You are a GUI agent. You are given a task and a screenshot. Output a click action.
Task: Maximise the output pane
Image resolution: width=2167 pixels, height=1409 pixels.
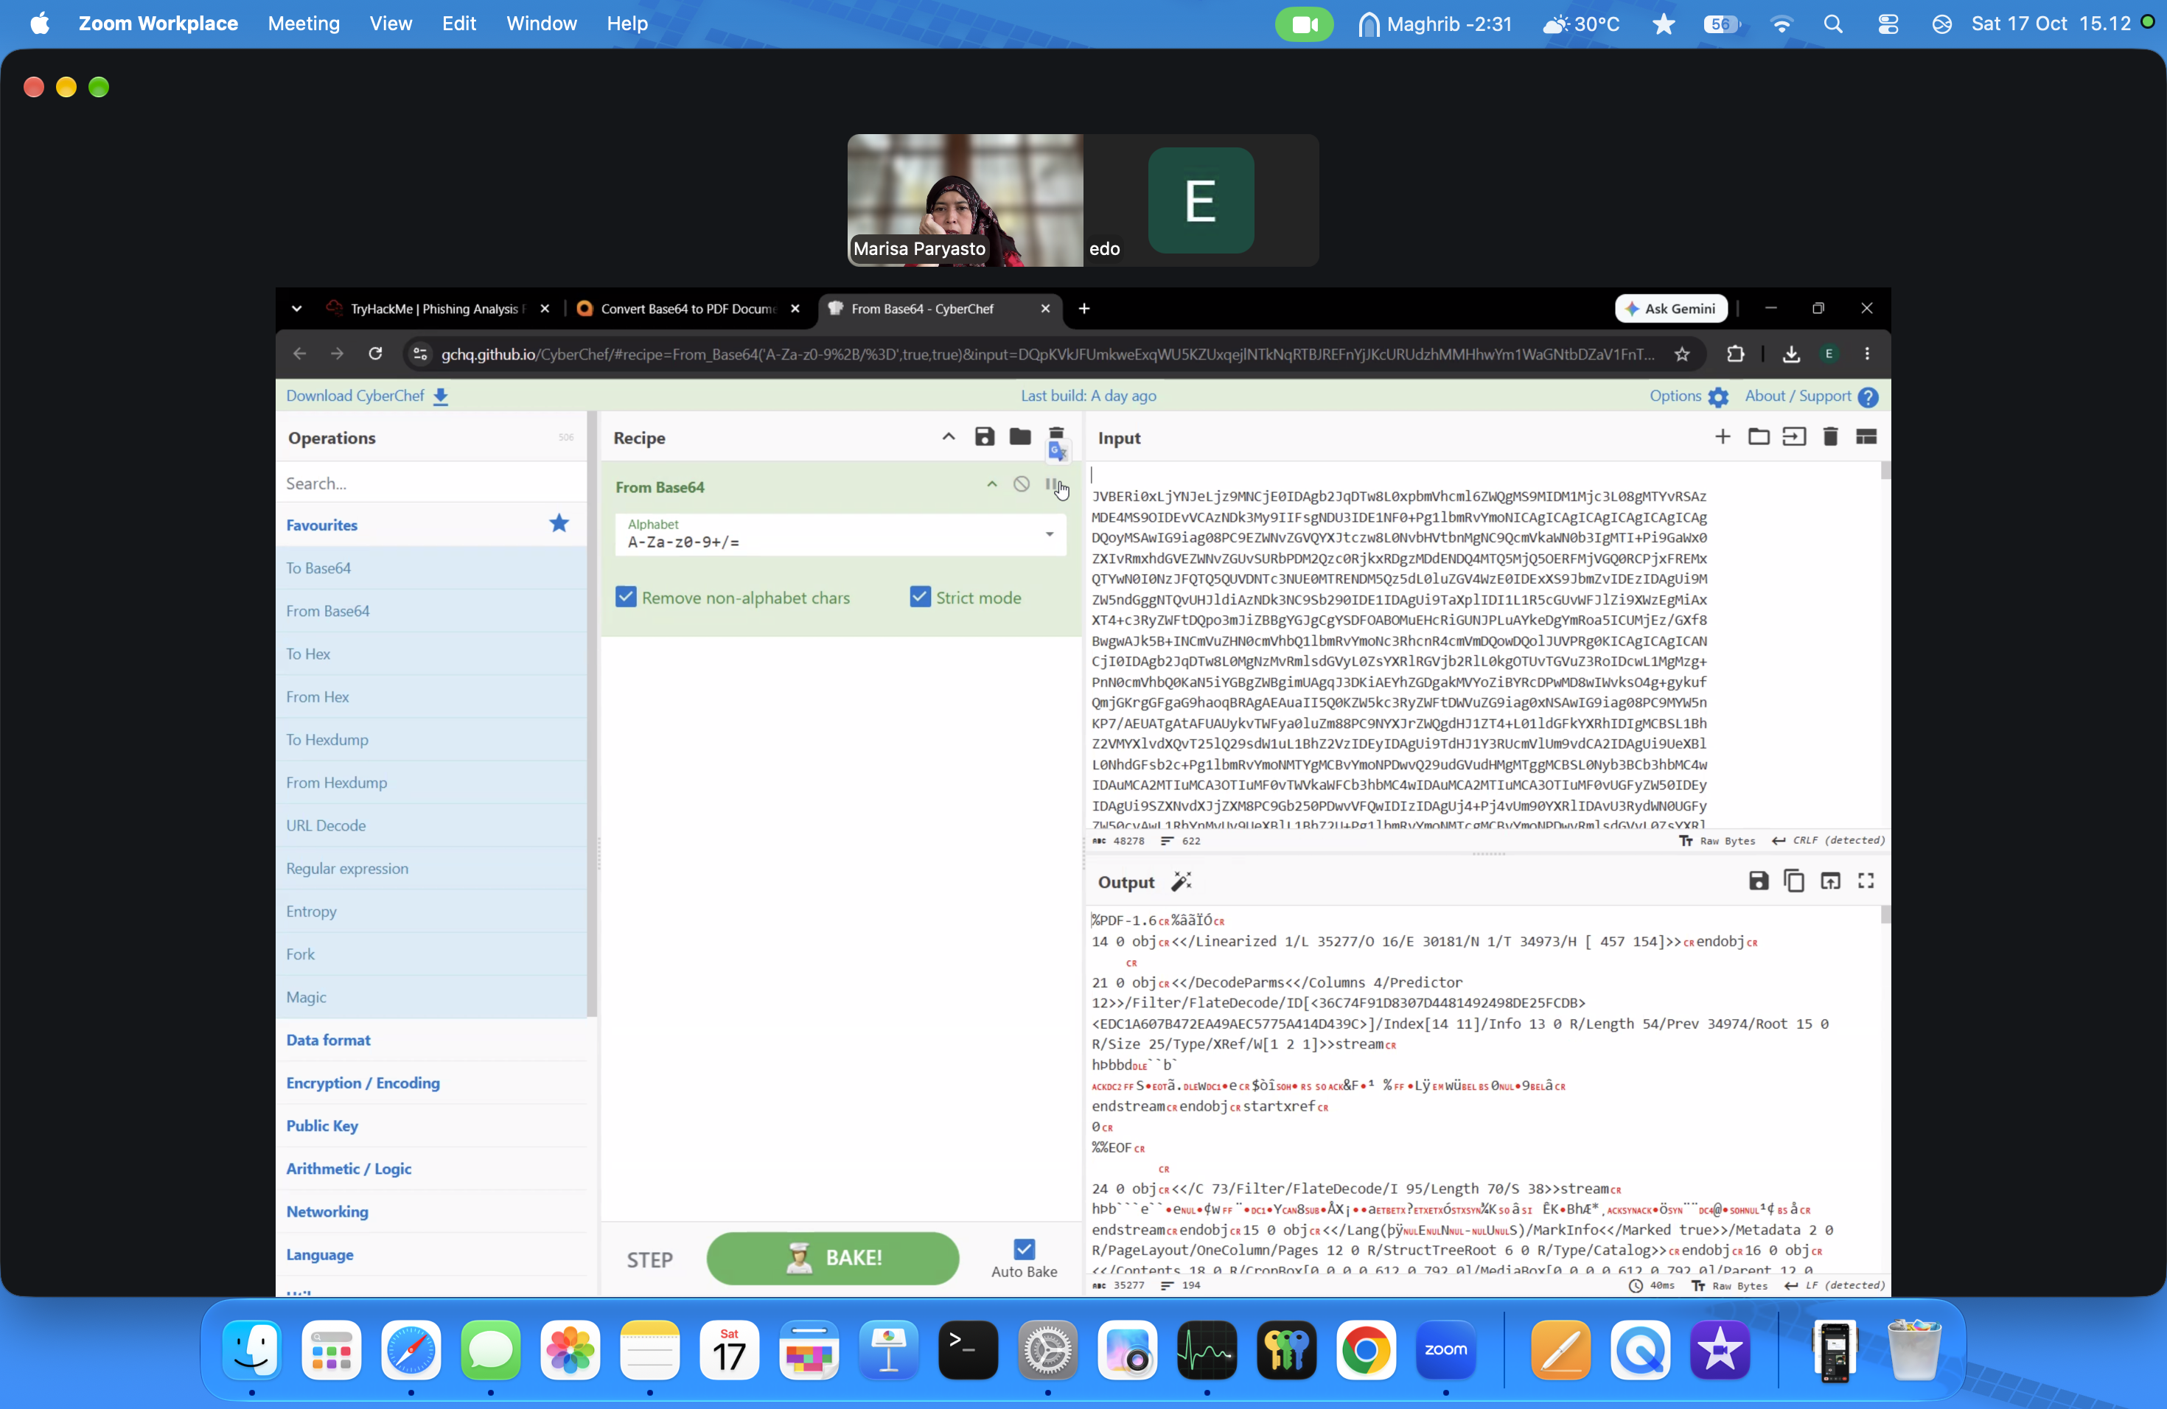tap(1866, 880)
